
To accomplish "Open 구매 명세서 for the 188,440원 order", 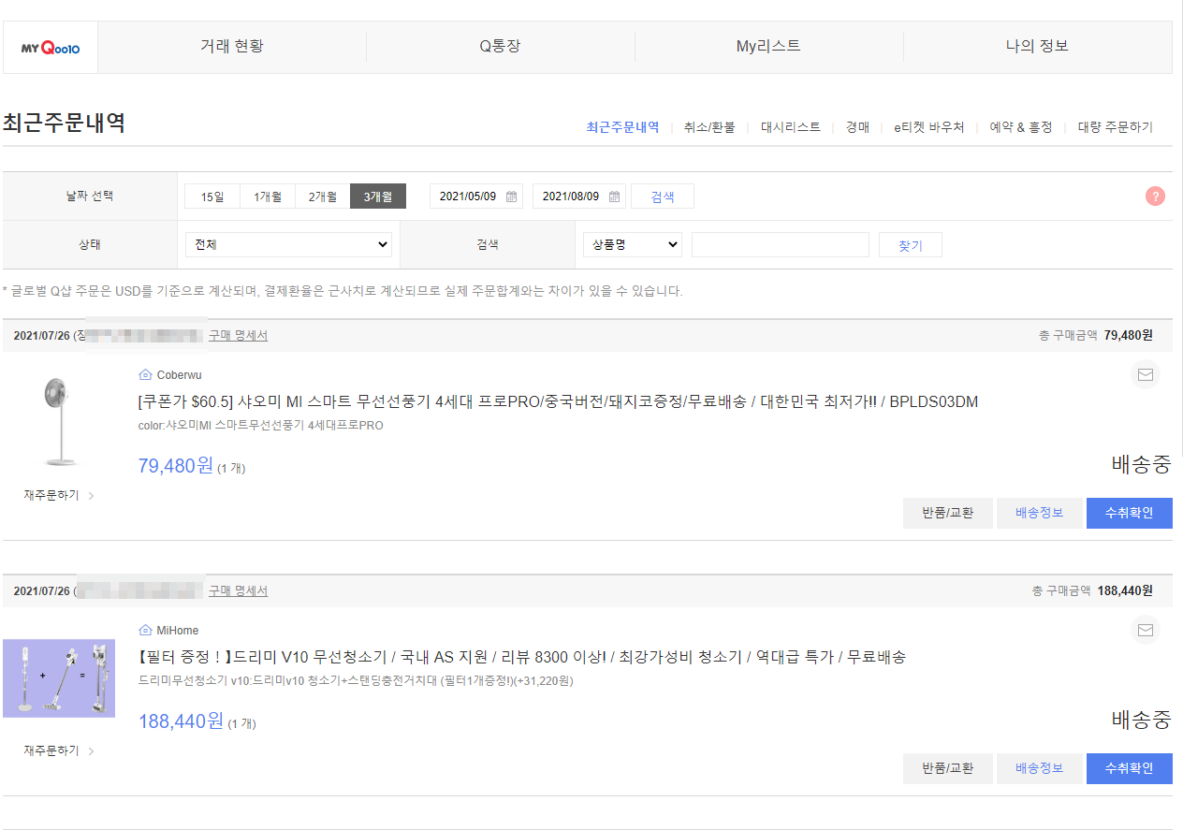I will pos(238,590).
